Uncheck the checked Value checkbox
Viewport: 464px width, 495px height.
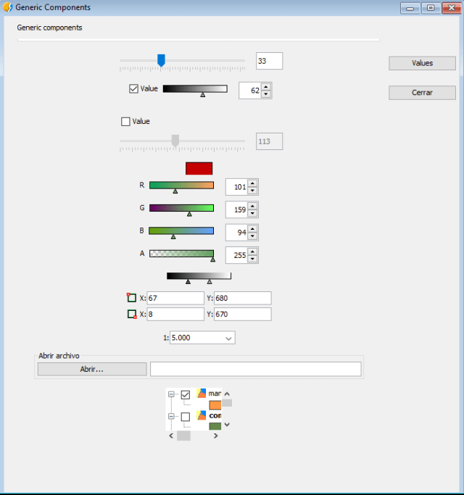point(133,88)
